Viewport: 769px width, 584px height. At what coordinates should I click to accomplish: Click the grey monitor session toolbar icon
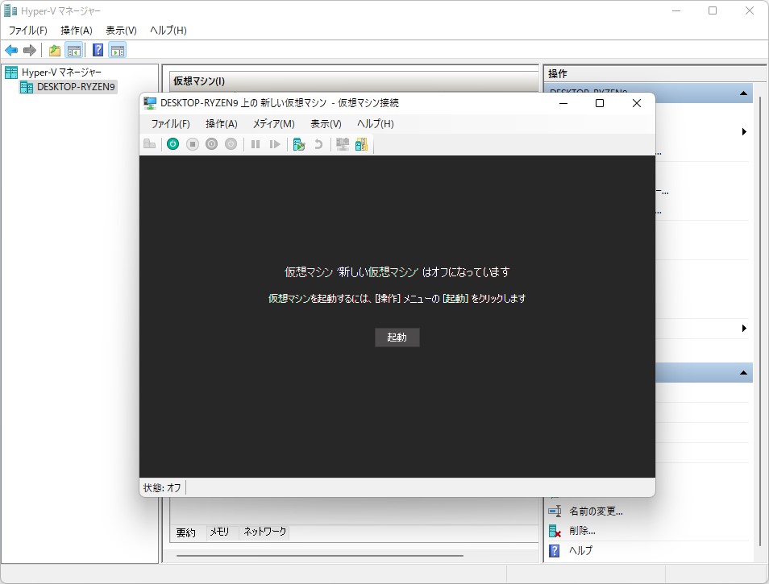343,144
